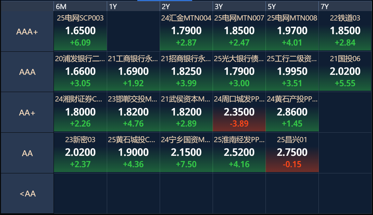The image size is (373, 215).
Task: Open the 24黄石产投PP... cell at 2.8600
Action: click(292, 112)
